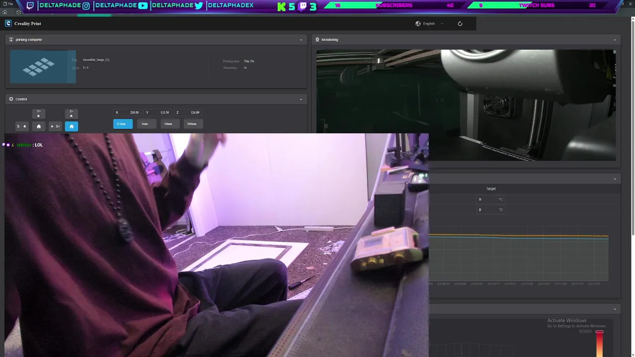The width and height of the screenshot is (635, 357).
Task: Jog right with the X+ button
Action: (55, 126)
